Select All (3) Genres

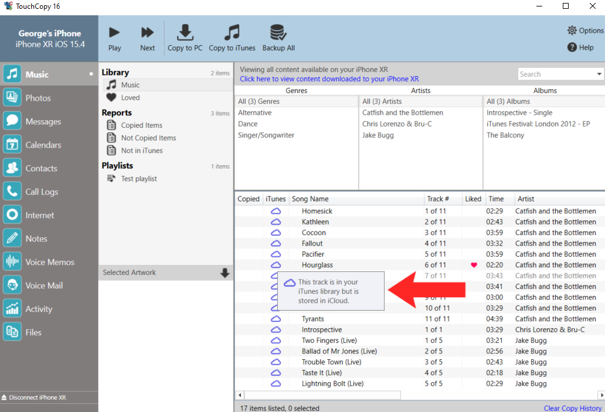296,101
